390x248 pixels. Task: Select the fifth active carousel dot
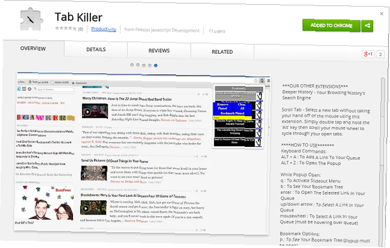[156, 66]
